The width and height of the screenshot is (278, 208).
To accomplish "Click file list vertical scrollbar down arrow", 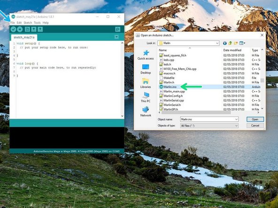I will coord(262,109).
